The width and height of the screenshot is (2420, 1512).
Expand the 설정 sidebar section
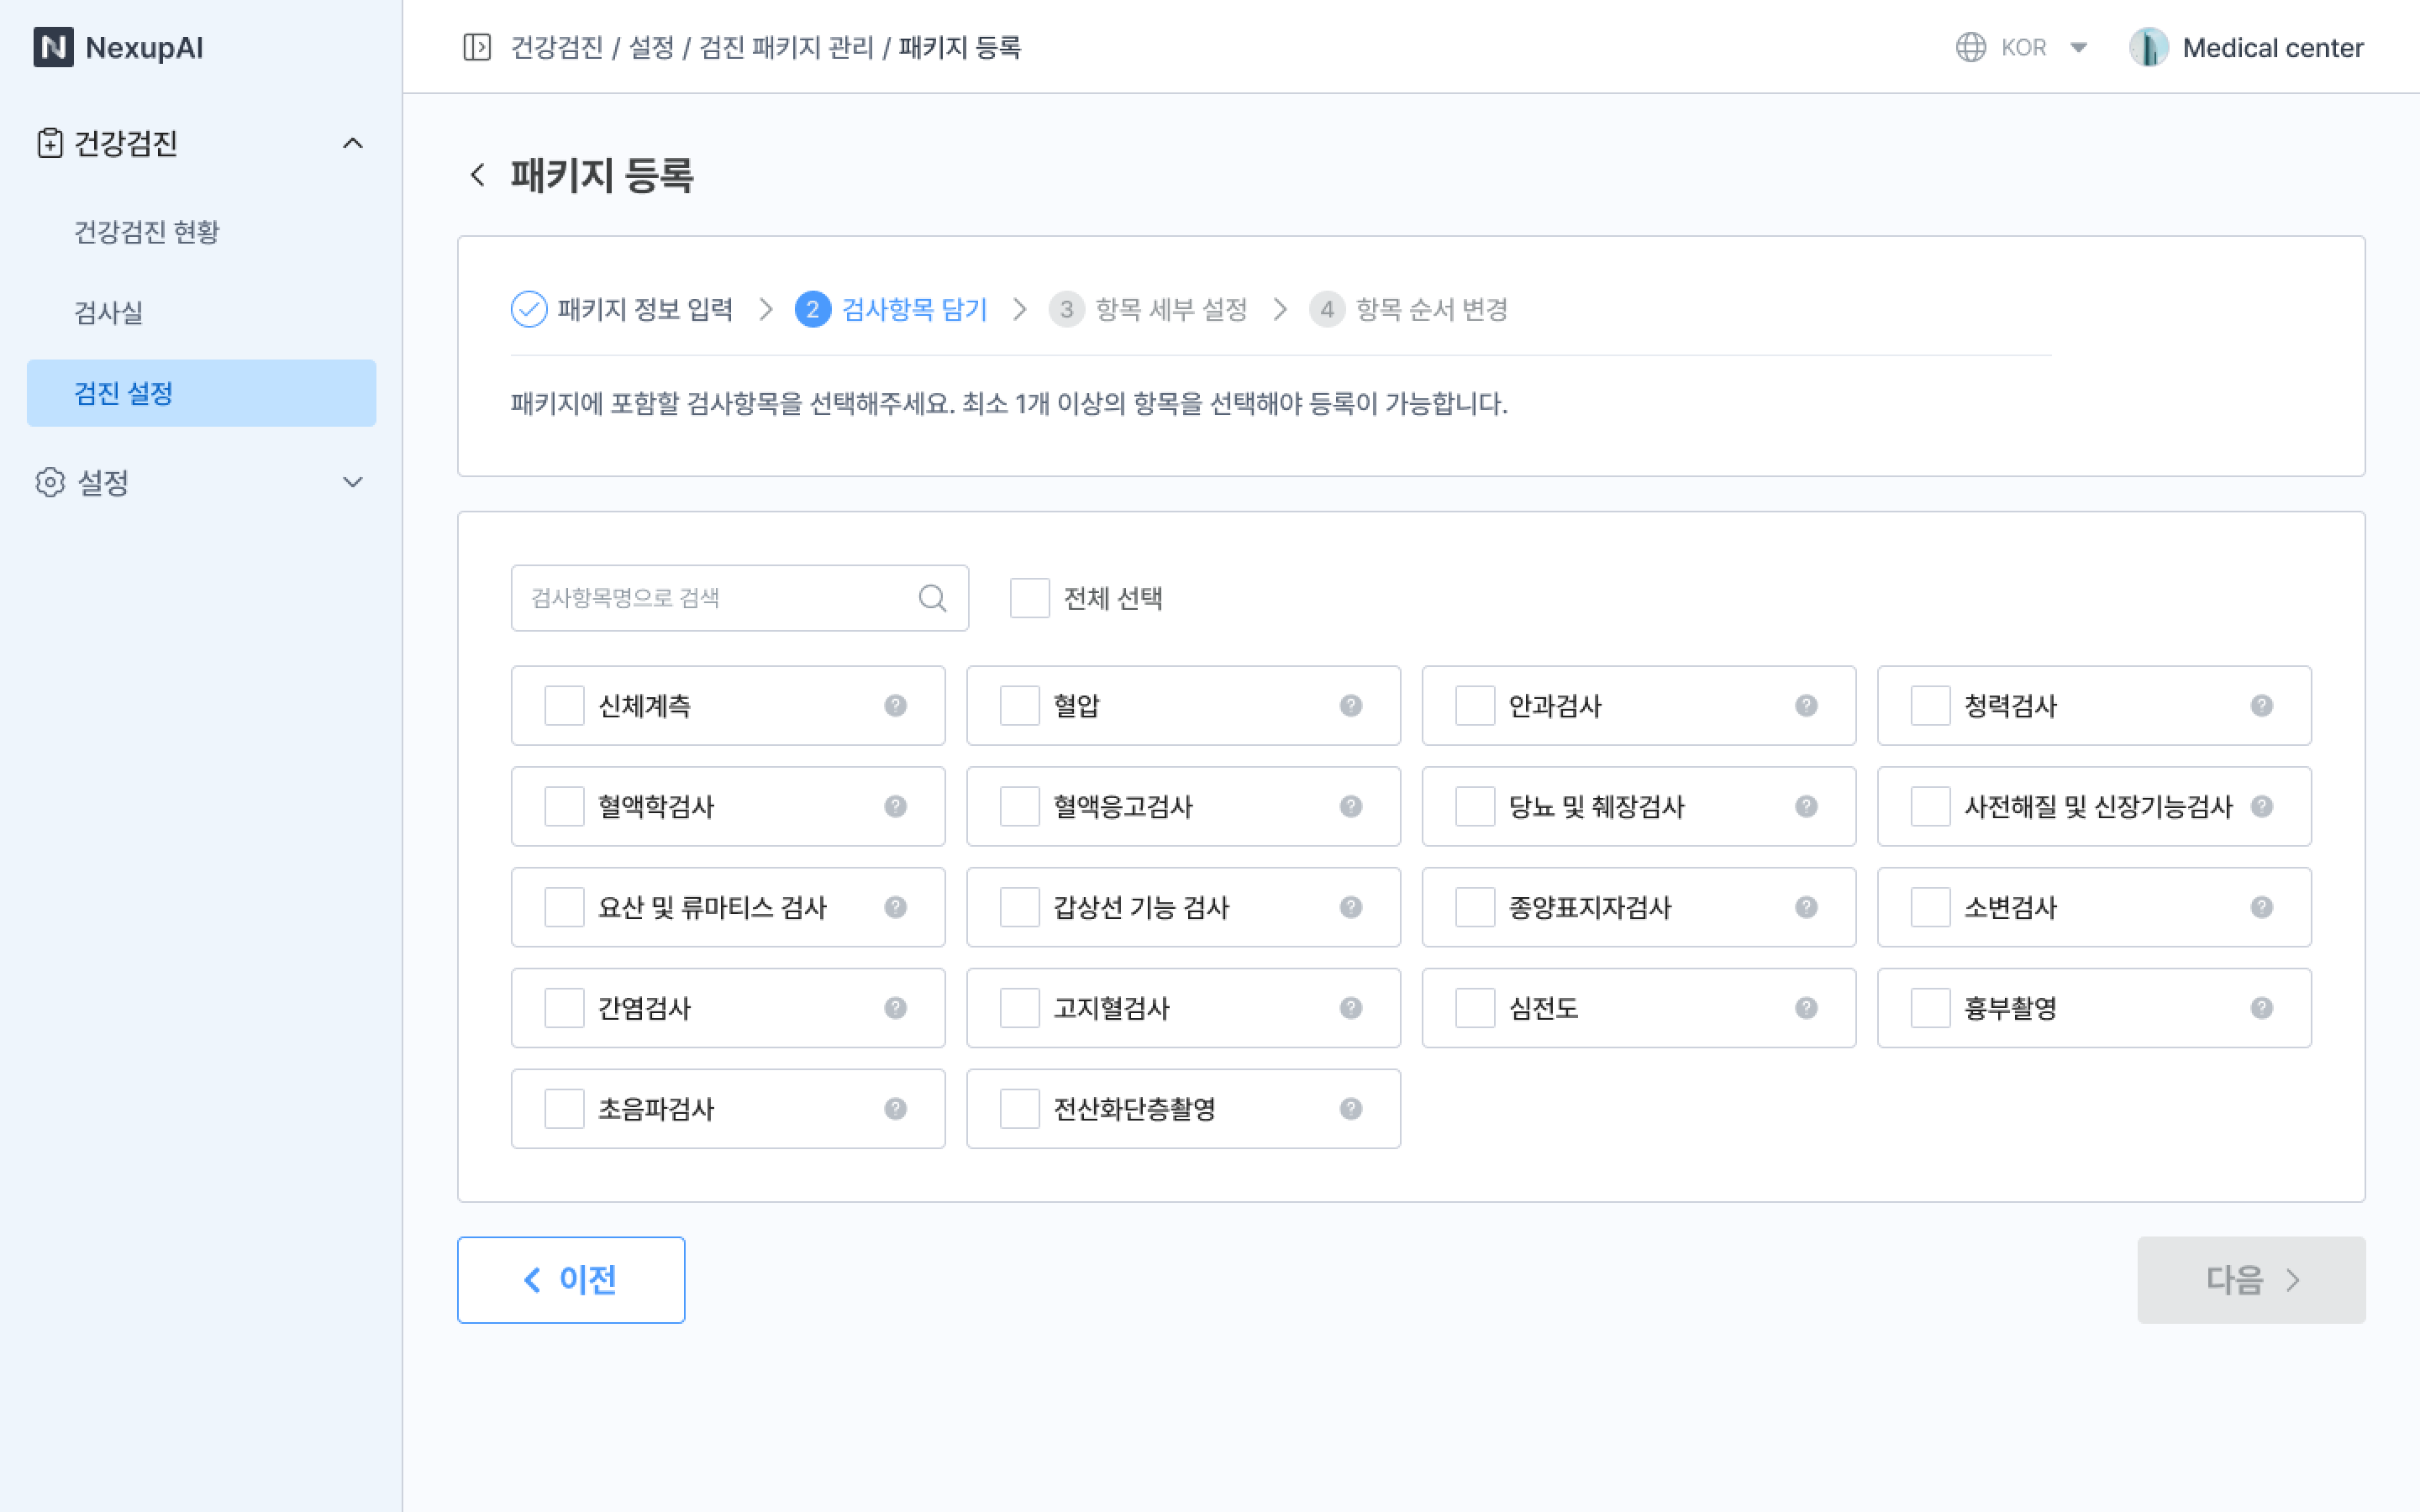[x=352, y=482]
